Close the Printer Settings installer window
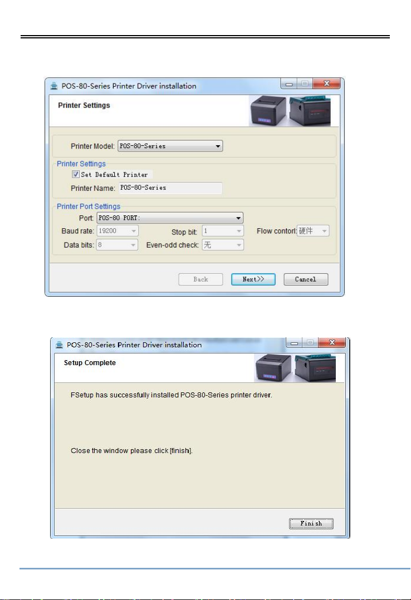Viewport: 411px width, 600px height. [326, 83]
